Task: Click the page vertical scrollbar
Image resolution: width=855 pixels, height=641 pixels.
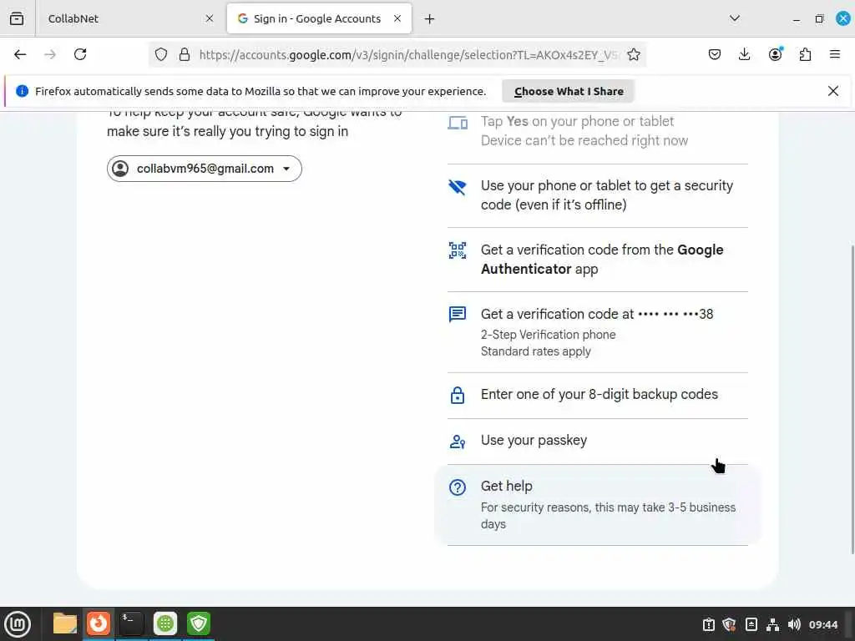Action: click(852, 398)
